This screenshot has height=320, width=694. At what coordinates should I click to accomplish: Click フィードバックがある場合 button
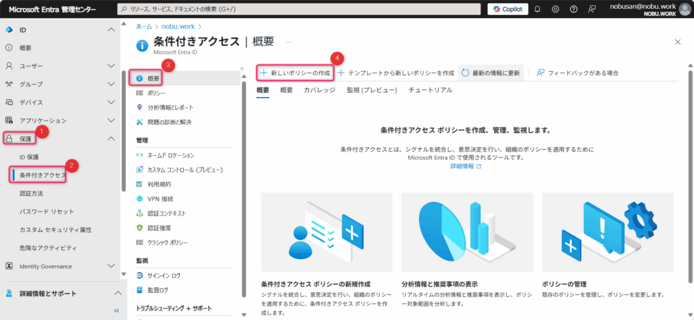[x=577, y=73]
